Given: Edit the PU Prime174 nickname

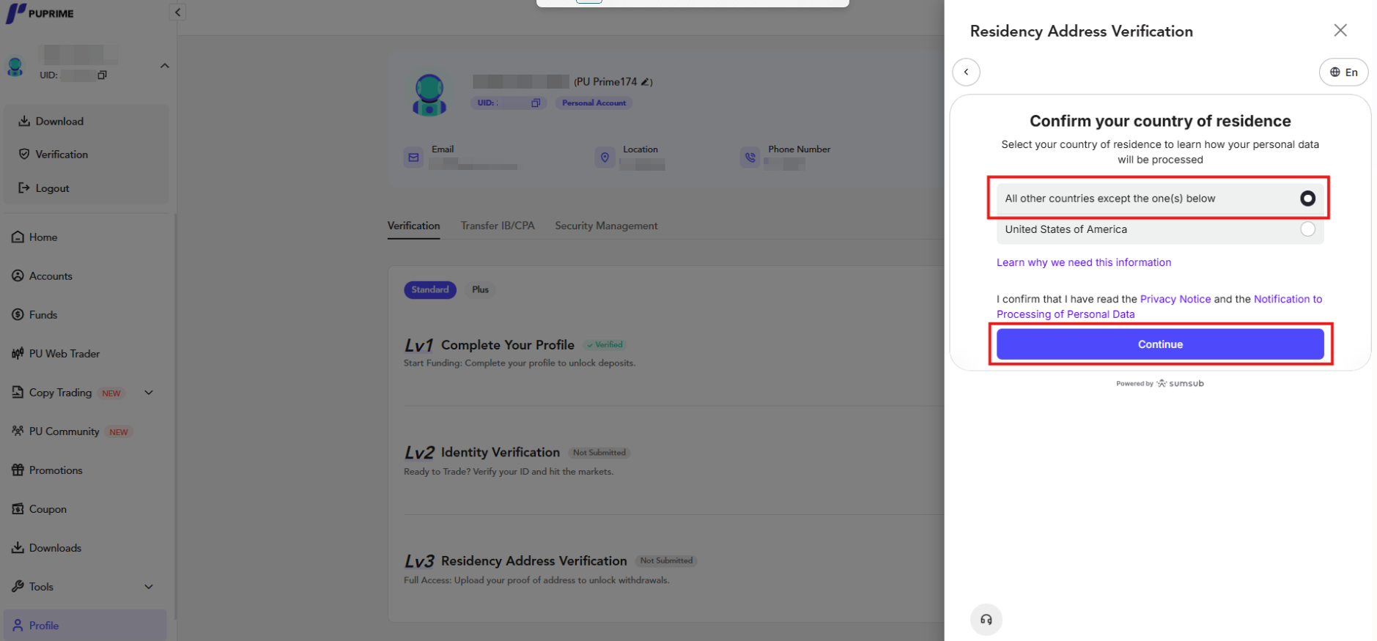Looking at the screenshot, I should (x=646, y=82).
